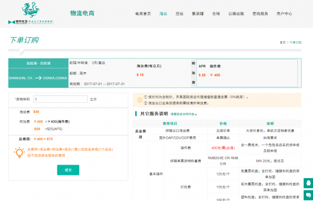Image resolution: width=313 pixels, height=201 pixels.
Task: Click the 船期：周六 schedule text
Action: tap(78, 73)
